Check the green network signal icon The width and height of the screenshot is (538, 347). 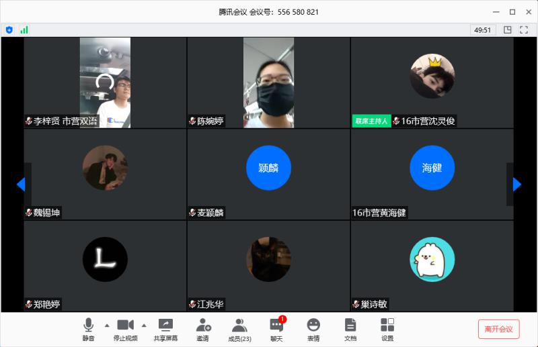(x=24, y=30)
